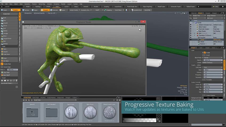This screenshot has height=127, width=226.
Task: Switch to Polygons selection mode
Action: (45, 10)
